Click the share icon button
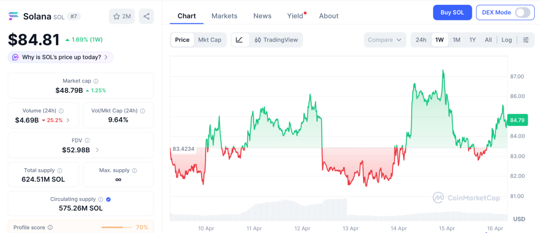 click(x=146, y=16)
